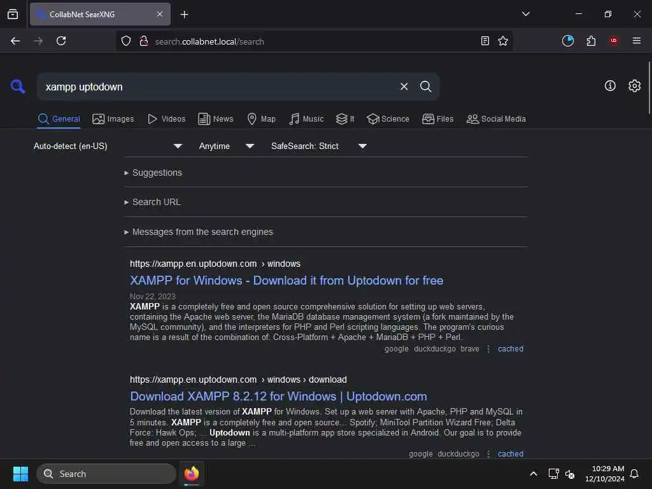Screen dimensions: 652x489
Task: Click network display tray icon
Action: 553,474
